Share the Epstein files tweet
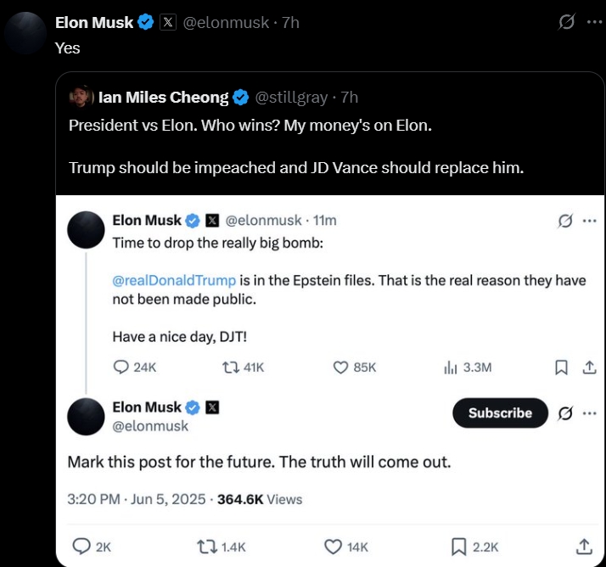Screen dimensions: 606x567 (588, 367)
